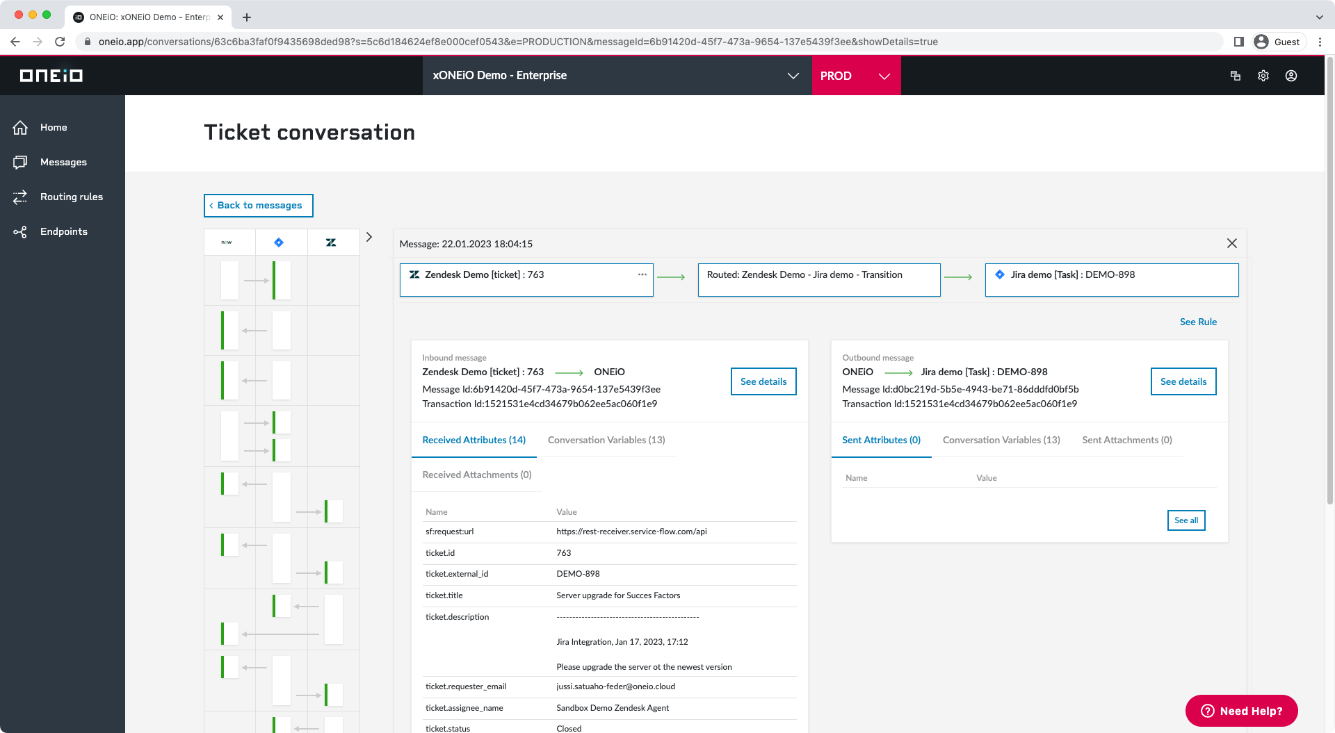Open the user profile icon top right
The width and height of the screenshot is (1335, 733).
click(x=1291, y=76)
